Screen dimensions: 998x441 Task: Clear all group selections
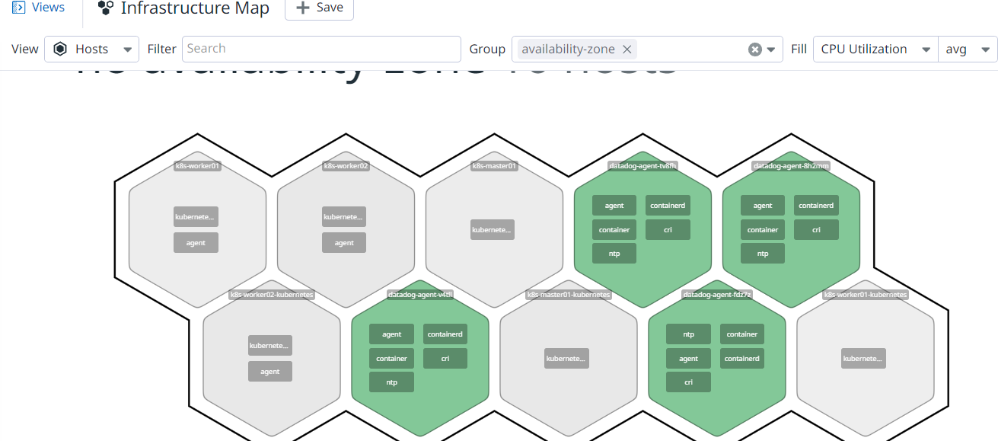tap(755, 50)
